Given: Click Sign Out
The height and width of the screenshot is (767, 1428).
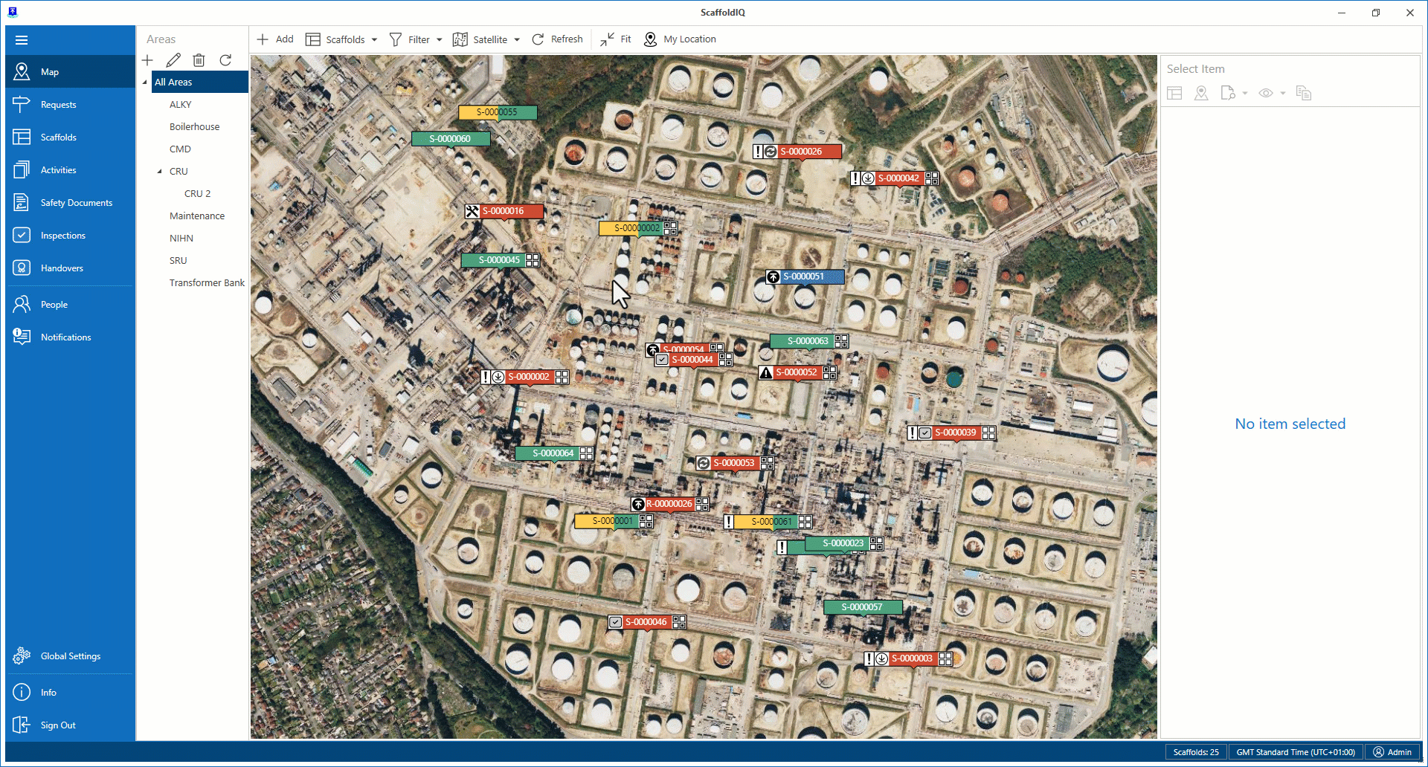Looking at the screenshot, I should (57, 725).
